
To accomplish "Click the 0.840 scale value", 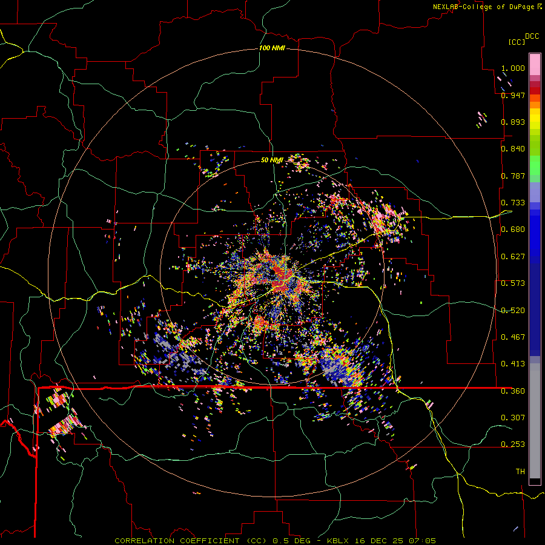I will click(513, 149).
